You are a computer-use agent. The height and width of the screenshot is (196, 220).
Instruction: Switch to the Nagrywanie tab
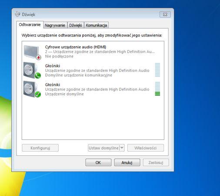click(55, 25)
